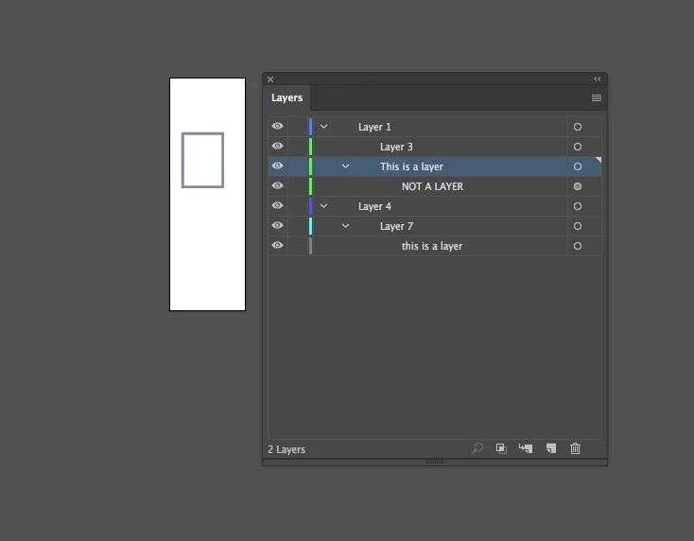Click Layer 3 green color bar
Image resolution: width=694 pixels, height=541 pixels.
(311, 147)
